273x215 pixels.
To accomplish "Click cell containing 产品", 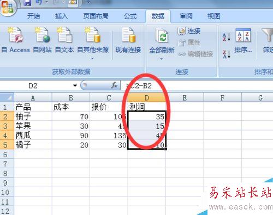I will (x=33, y=107).
